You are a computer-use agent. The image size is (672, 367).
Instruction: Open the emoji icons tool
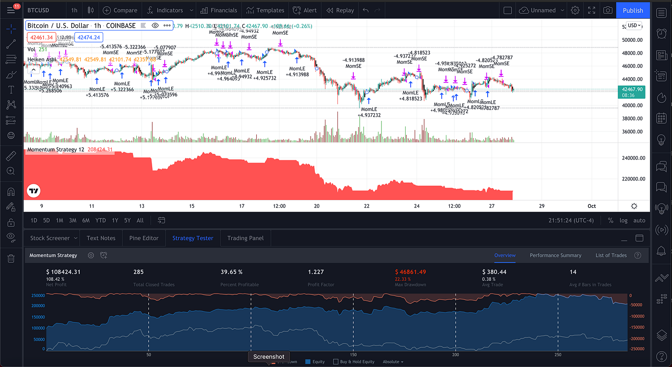(x=11, y=136)
